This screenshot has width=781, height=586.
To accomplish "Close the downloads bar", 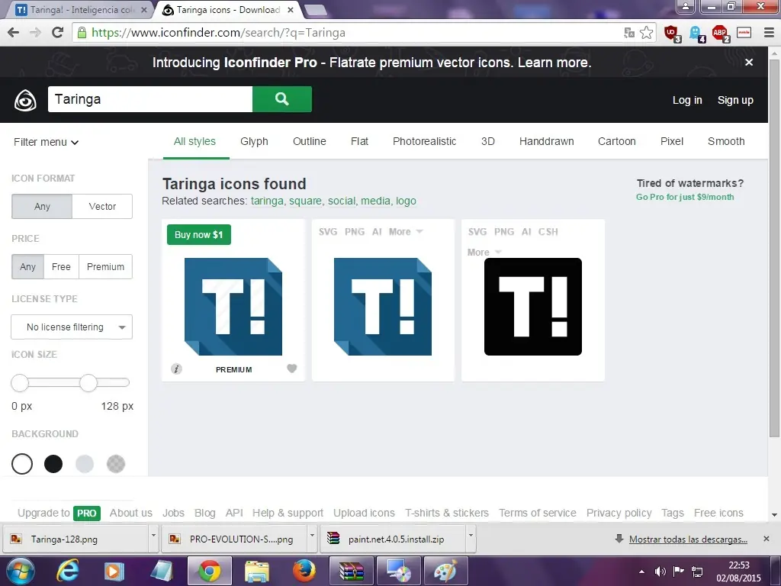I will click(766, 539).
